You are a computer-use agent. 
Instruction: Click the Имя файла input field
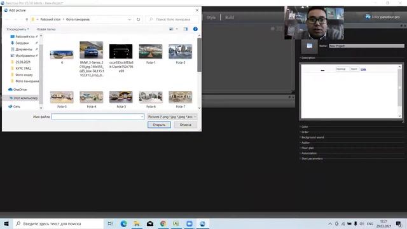click(97, 117)
